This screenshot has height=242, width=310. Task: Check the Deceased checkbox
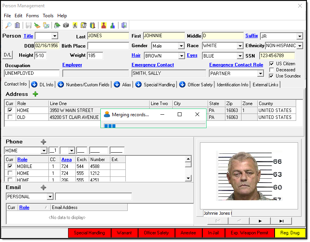pyautogui.click(x=272, y=70)
